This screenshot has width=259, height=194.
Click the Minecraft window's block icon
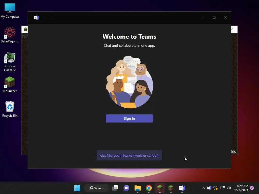[x=26, y=29]
